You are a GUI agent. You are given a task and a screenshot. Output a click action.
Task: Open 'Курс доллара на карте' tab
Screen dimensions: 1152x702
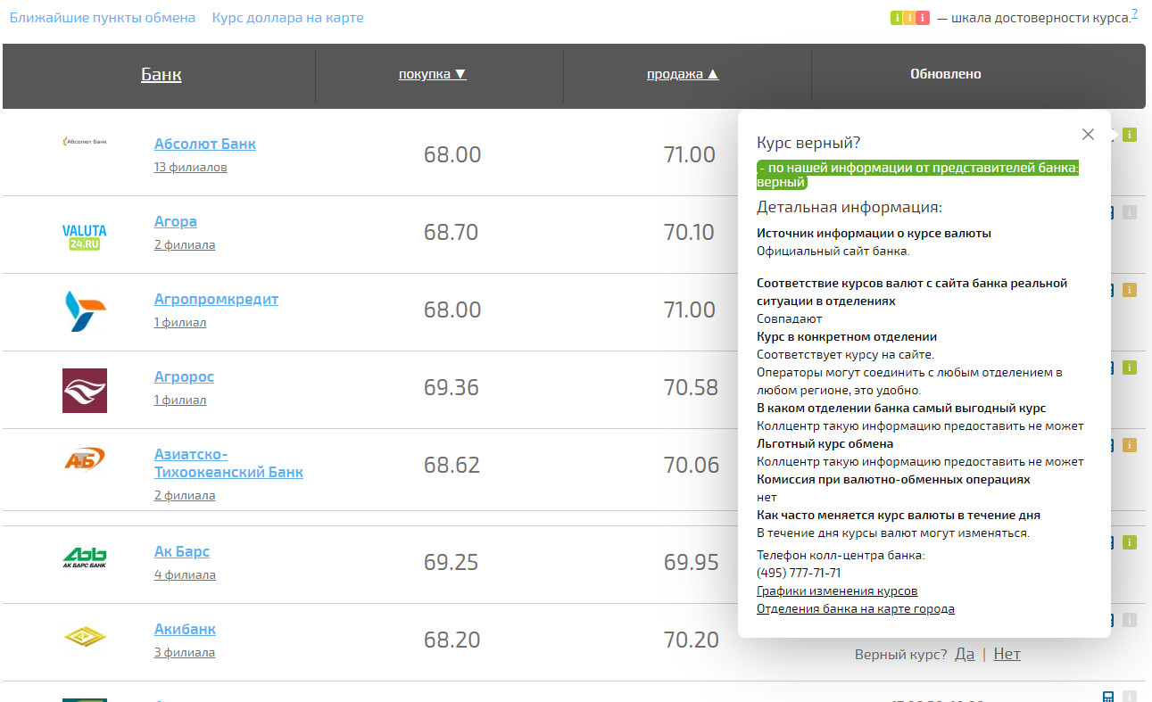pos(287,18)
